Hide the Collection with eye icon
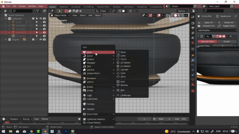Screen dimensions: 239x134 click(41, 19)
